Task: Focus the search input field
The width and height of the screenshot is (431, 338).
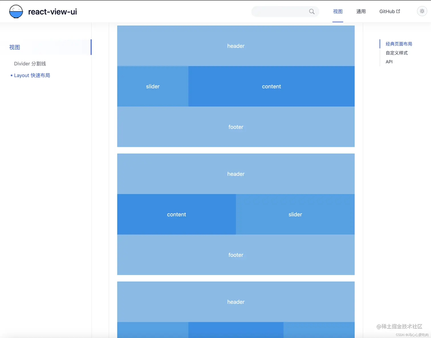Action: (285, 11)
